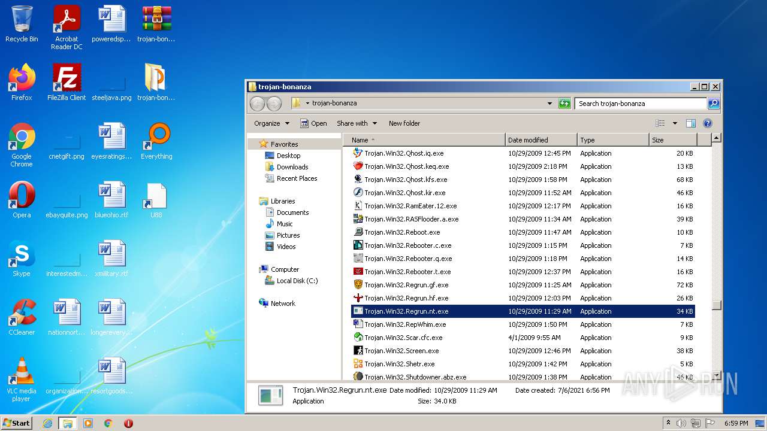Launch Google Chrome desktop shortcut

22,145
